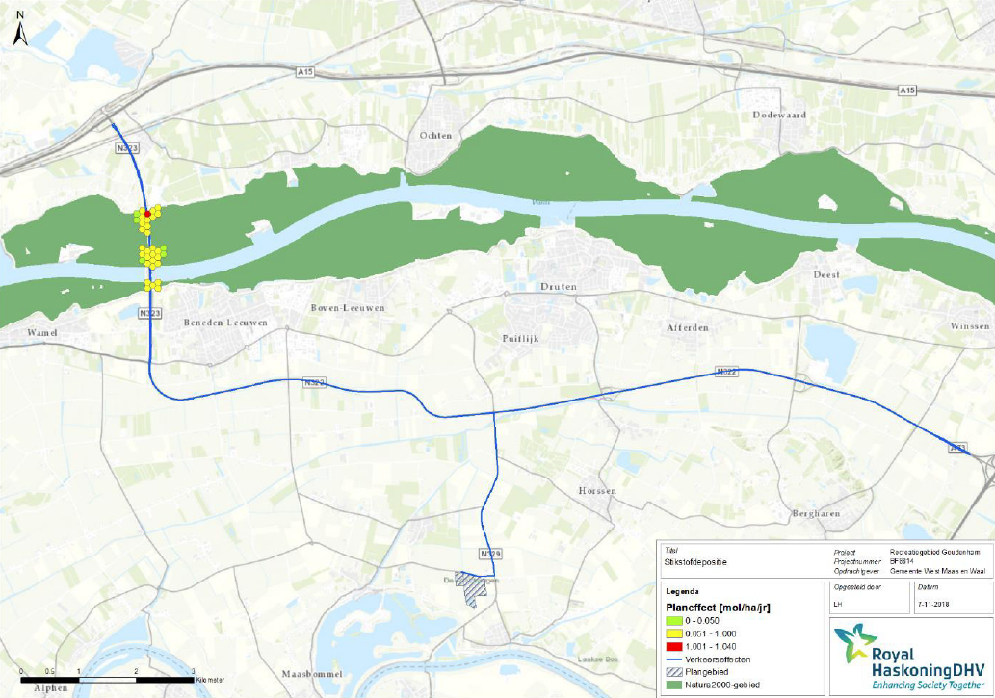The height and width of the screenshot is (698, 995).
Task: Click the Ochten town label
Action: pos(436,135)
